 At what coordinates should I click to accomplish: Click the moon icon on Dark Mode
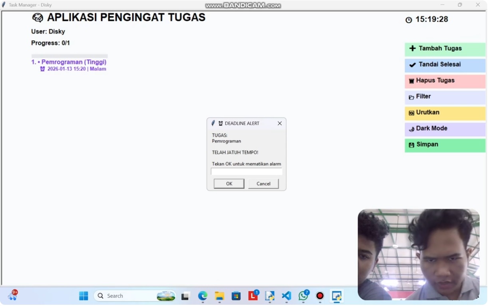click(x=411, y=129)
